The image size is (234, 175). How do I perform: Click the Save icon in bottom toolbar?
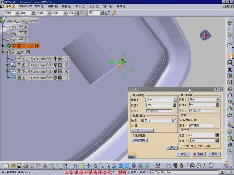(19, 166)
